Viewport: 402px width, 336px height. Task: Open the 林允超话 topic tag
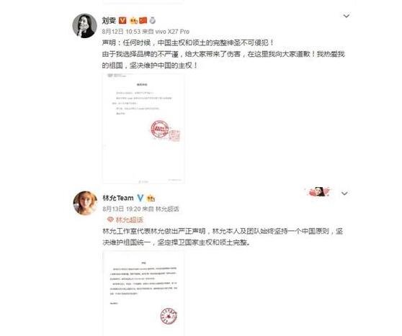(x=129, y=219)
